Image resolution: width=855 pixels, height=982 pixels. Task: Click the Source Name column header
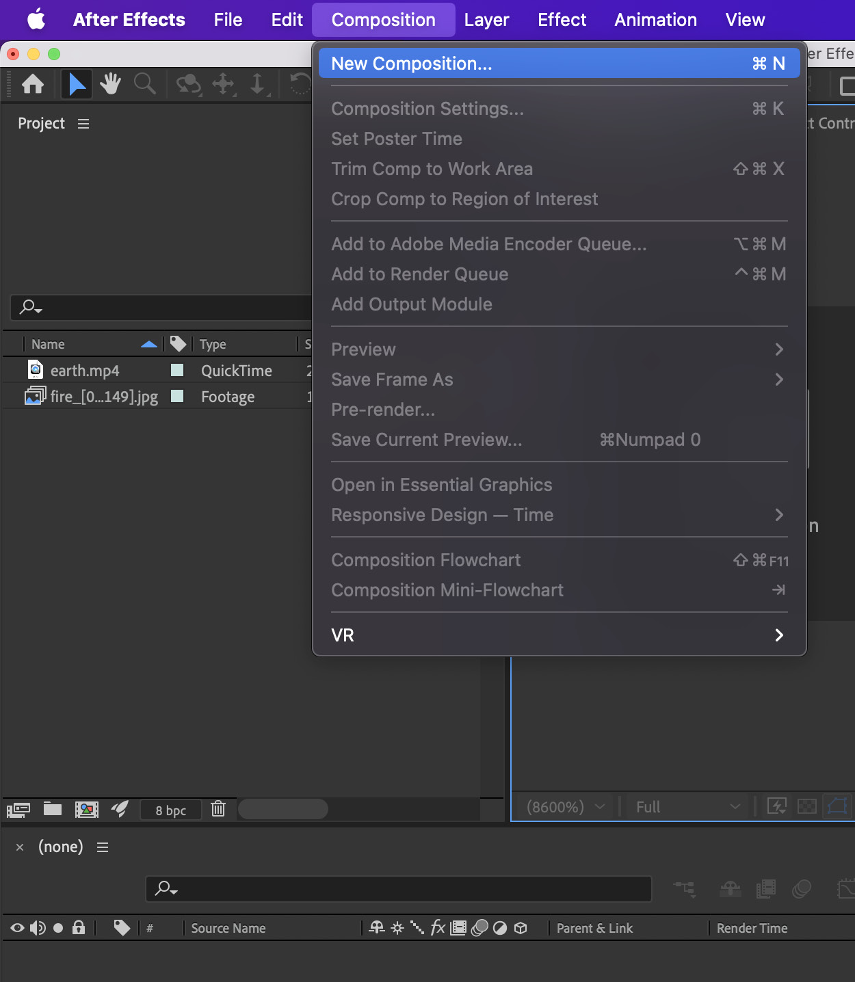click(228, 928)
